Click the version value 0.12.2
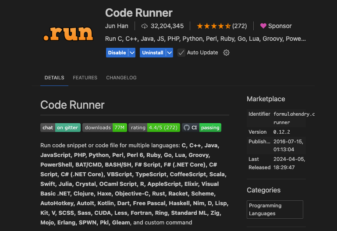This screenshot has height=231, width=337. (x=281, y=132)
